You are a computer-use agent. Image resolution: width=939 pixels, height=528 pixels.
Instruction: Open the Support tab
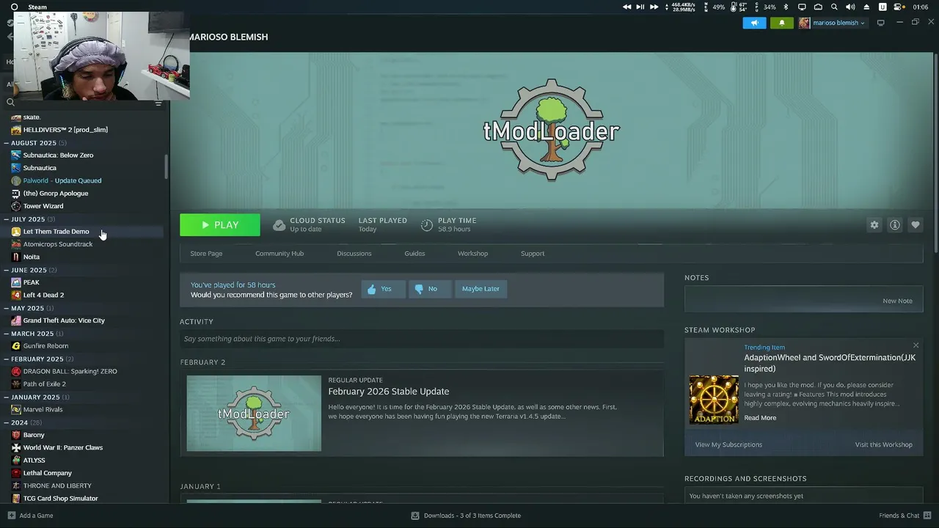point(533,254)
